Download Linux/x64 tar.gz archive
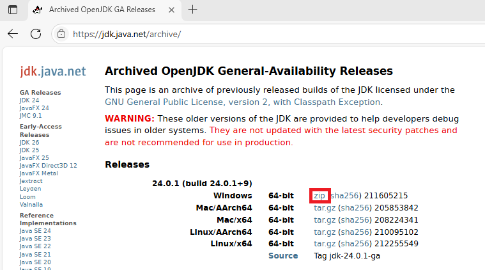 click(x=324, y=244)
